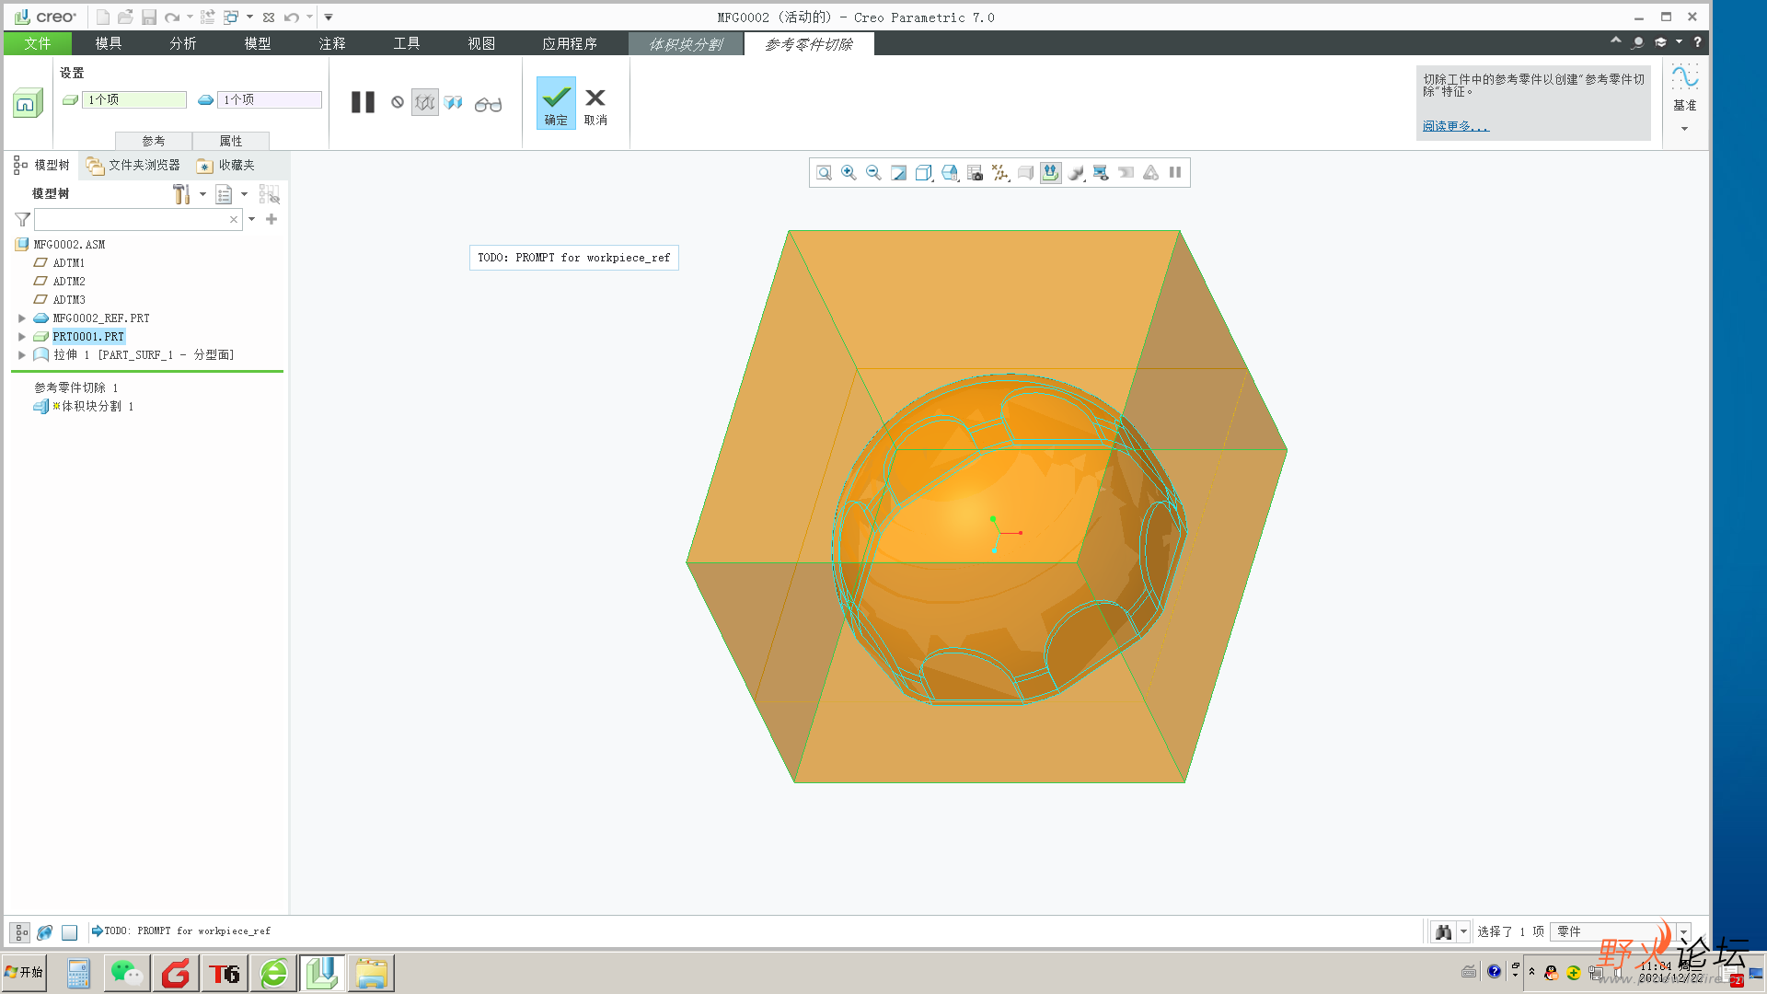
Task: Switch to the 工具 ribbon tab
Action: coord(407,43)
